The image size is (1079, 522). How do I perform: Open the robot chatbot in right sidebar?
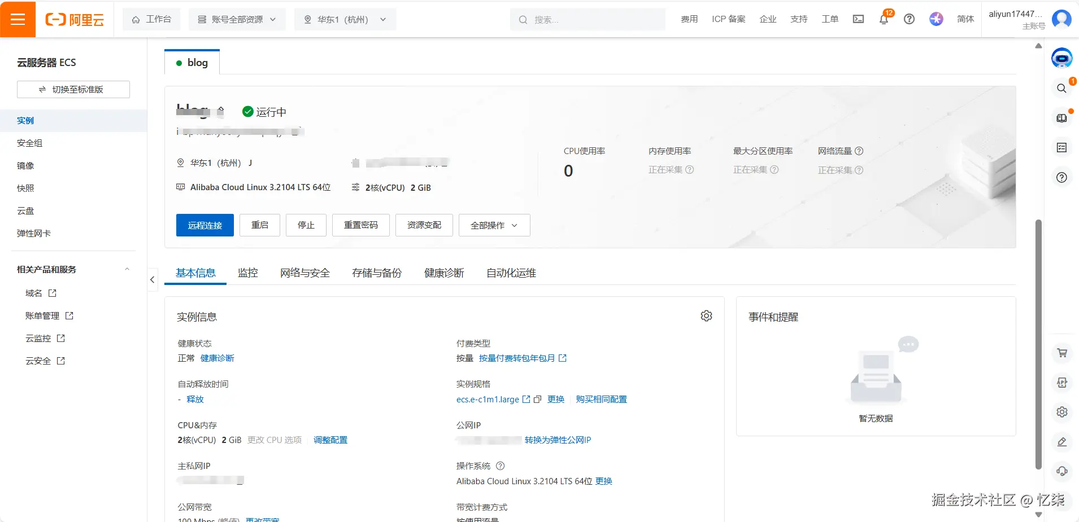pos(1062,58)
